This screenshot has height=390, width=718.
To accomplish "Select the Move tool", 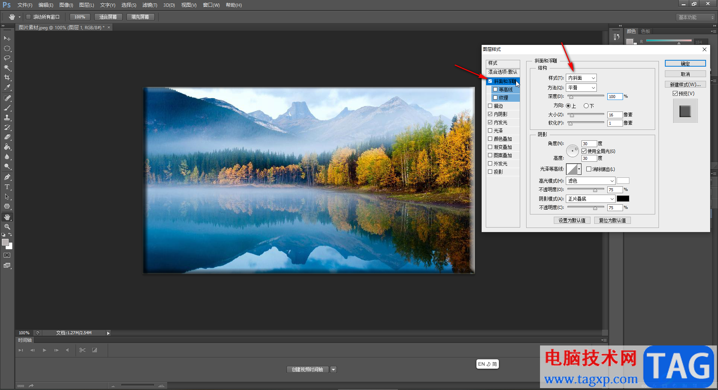I will pos(7,39).
